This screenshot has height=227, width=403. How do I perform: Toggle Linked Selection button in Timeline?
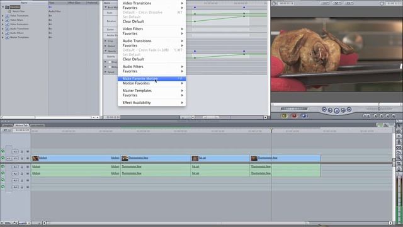[x=379, y=125]
